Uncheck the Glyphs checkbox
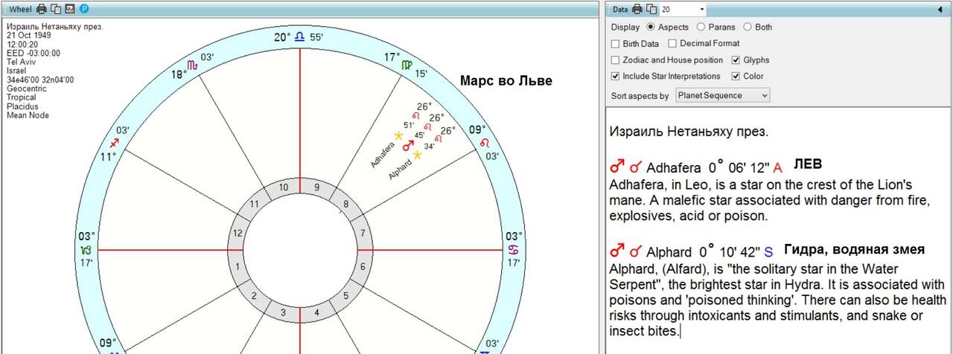Viewport: 953px width, 354px height. (x=736, y=59)
